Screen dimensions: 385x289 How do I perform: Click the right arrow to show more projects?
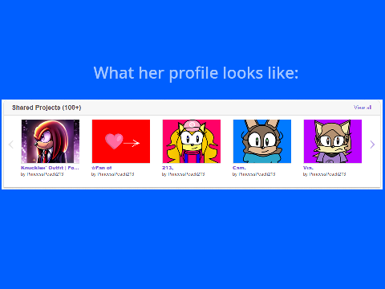tap(372, 144)
